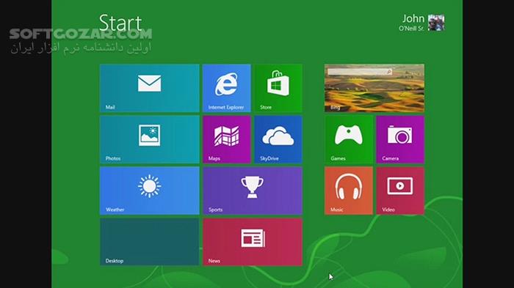Open the Photos tile
This screenshot has width=514, height=288.
(x=150, y=139)
